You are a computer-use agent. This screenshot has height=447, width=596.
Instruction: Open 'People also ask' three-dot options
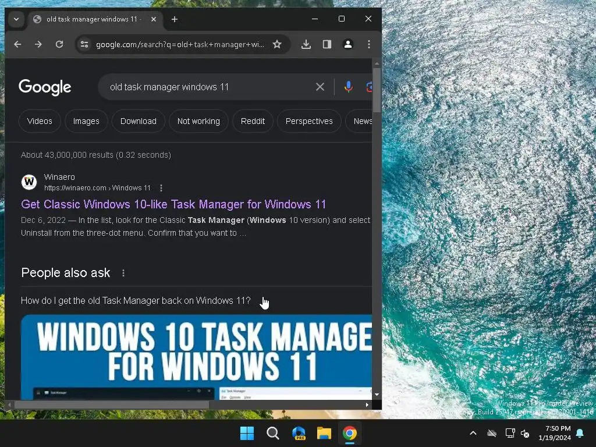[x=123, y=273]
